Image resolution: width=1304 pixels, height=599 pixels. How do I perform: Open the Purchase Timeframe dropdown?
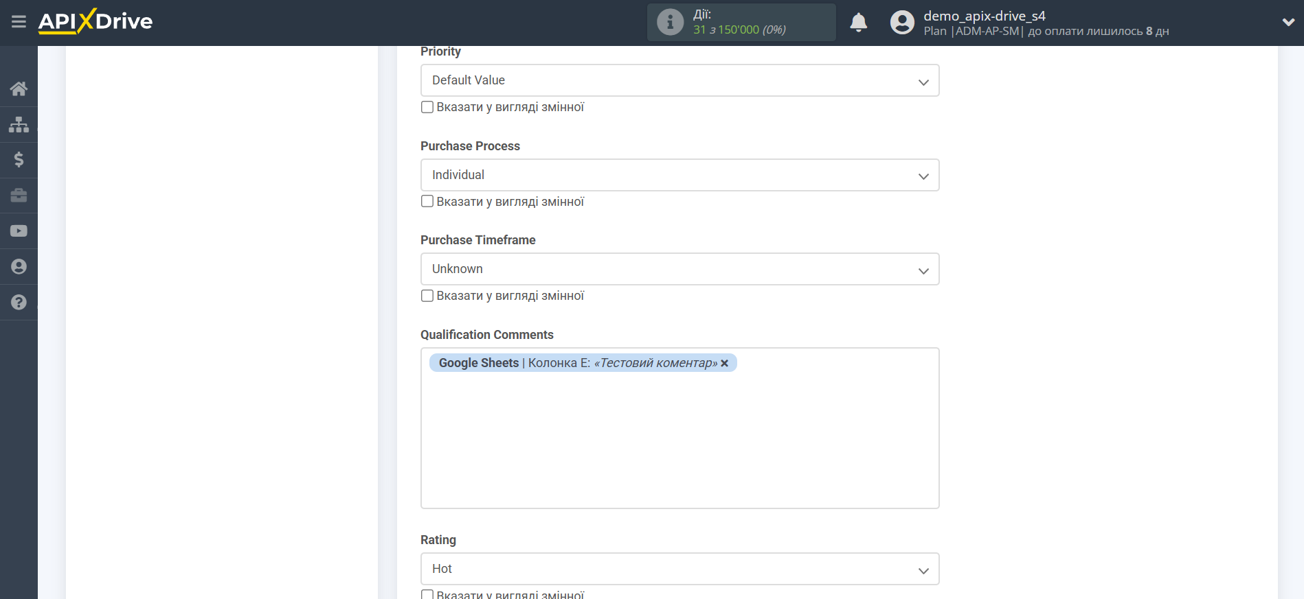coord(679,269)
